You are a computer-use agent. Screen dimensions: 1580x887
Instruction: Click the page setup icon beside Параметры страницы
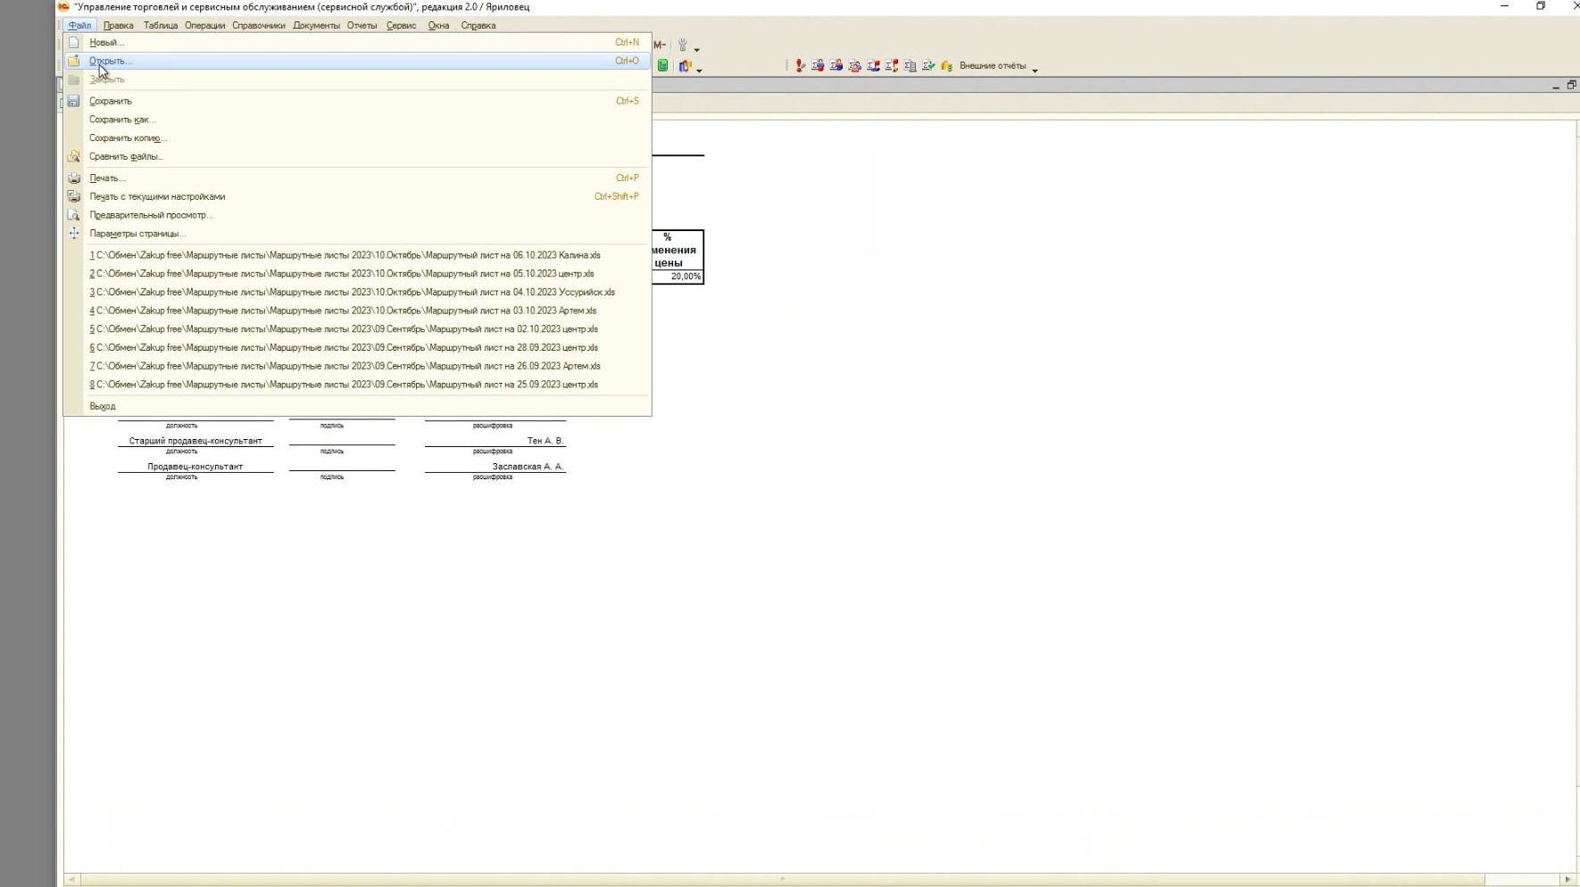(74, 233)
